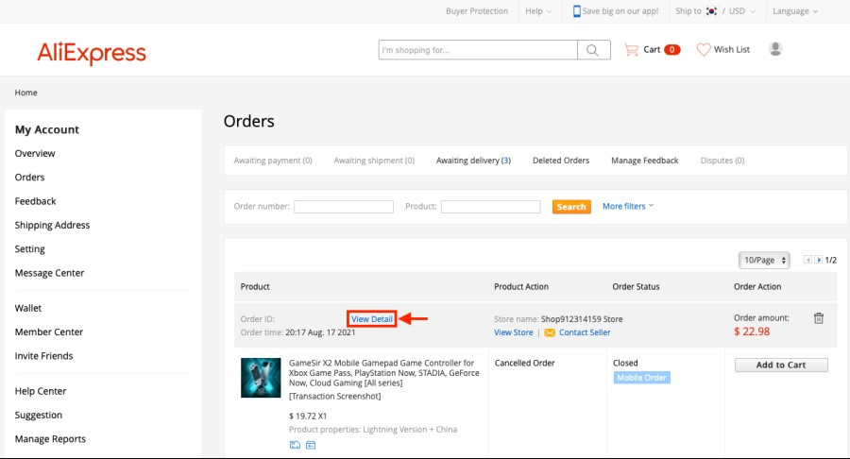This screenshot has height=459, width=850.
Task: Open the user profile avatar
Action: pyautogui.click(x=775, y=49)
